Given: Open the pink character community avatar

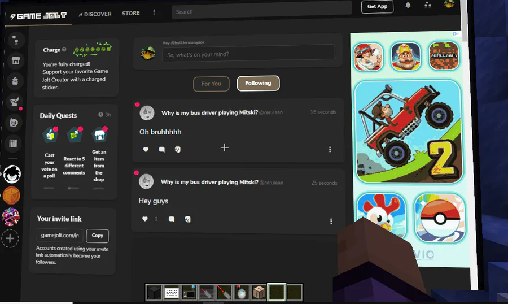Looking at the screenshot, I should point(10,217).
